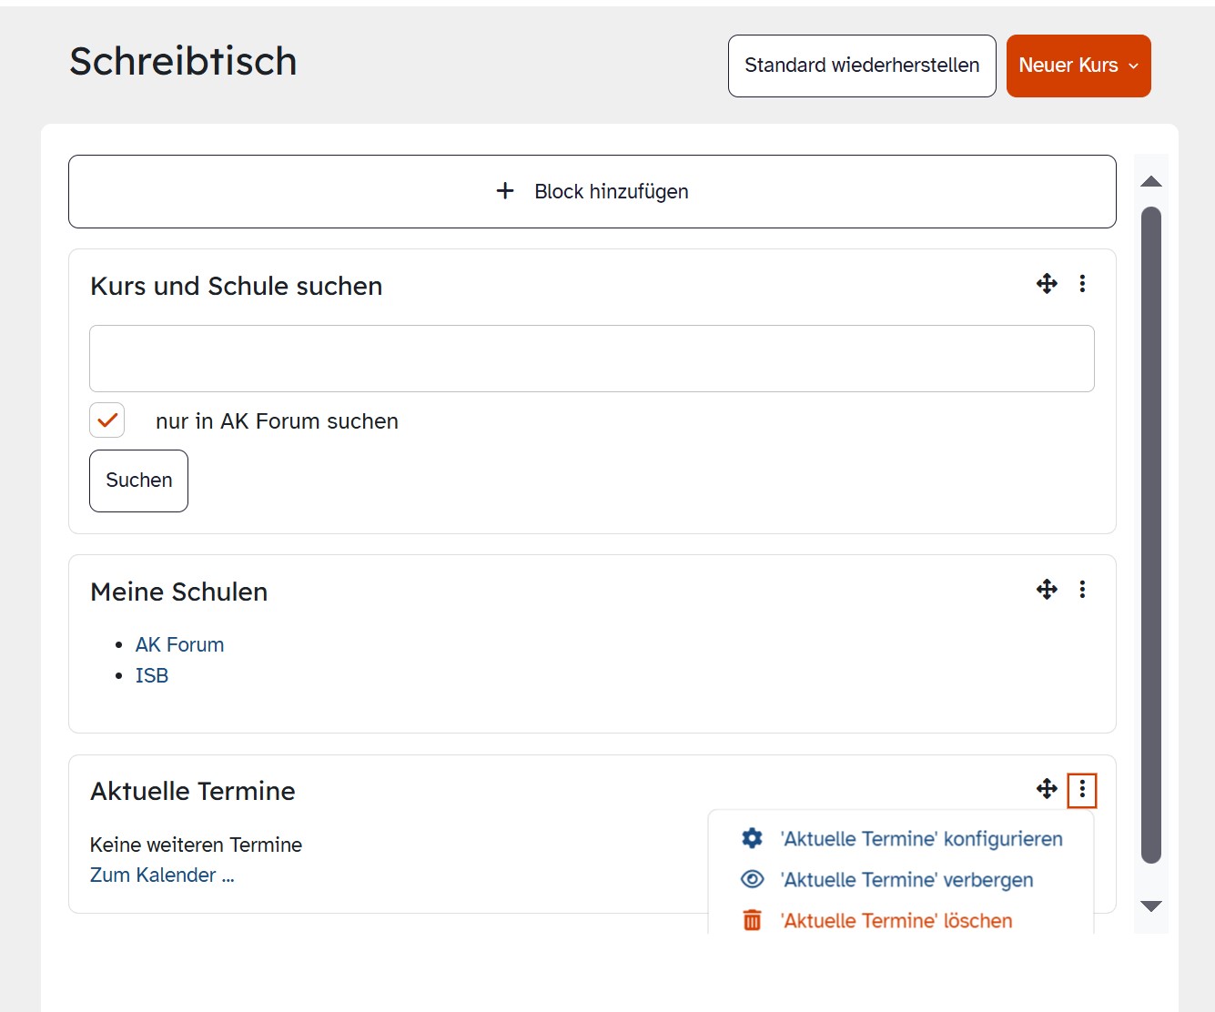Open three-dot menu of Kurs und Schule suchen
The height and width of the screenshot is (1012, 1215).
(1082, 284)
